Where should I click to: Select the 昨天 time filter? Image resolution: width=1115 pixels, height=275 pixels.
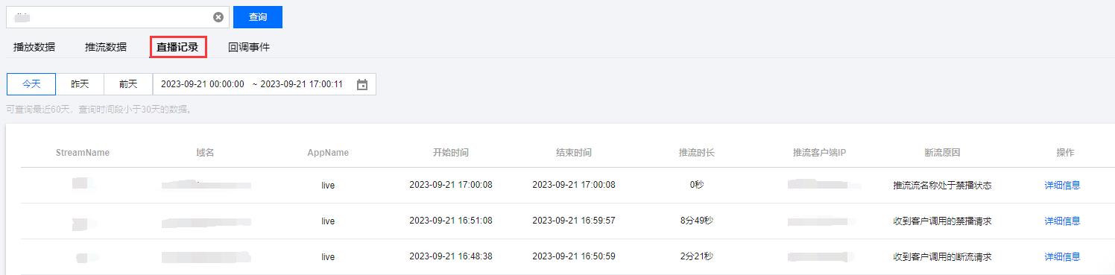pyautogui.click(x=80, y=84)
